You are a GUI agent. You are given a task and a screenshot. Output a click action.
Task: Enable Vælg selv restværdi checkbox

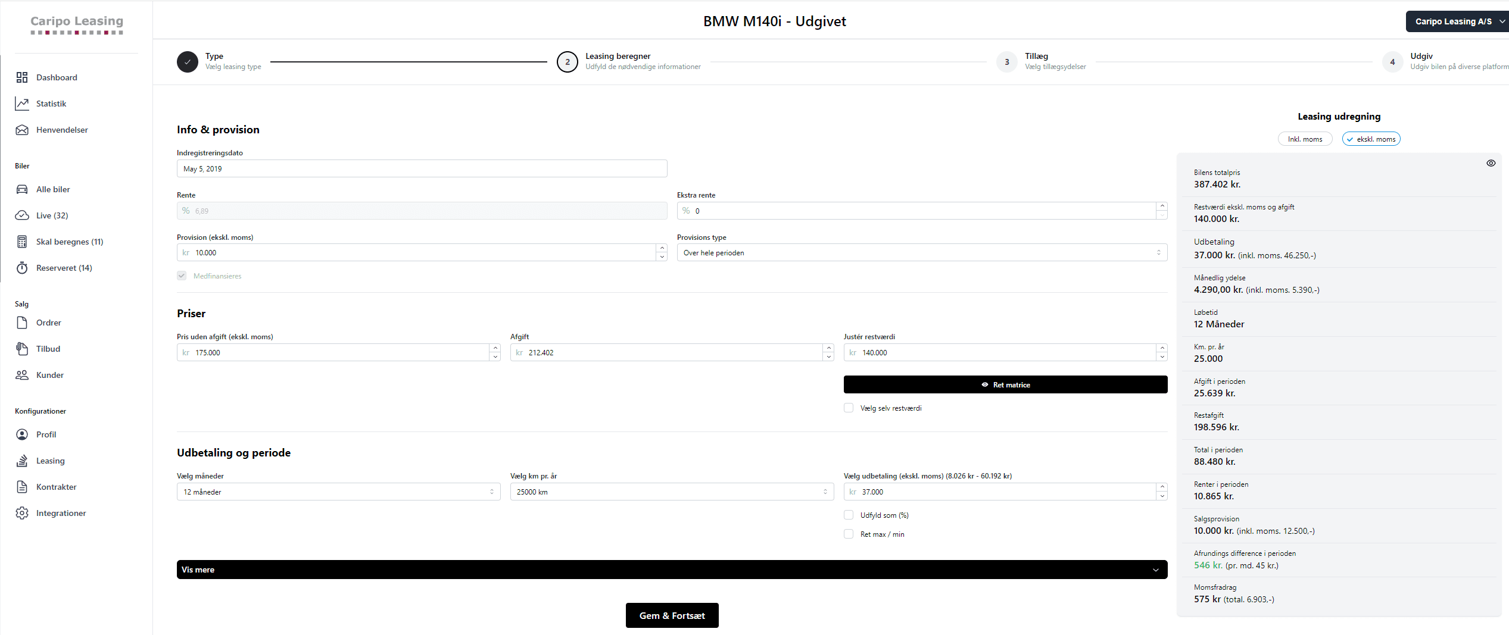(849, 408)
